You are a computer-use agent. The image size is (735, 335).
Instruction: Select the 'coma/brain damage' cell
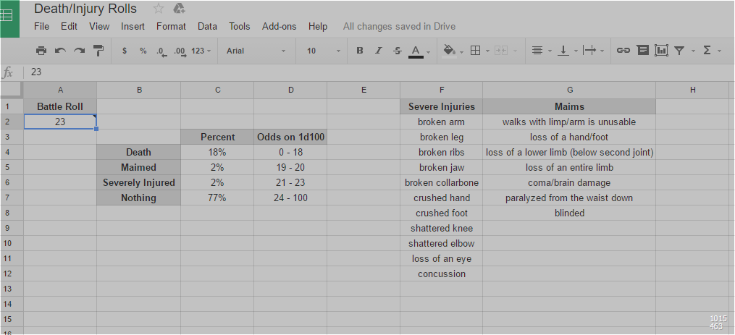tap(569, 183)
